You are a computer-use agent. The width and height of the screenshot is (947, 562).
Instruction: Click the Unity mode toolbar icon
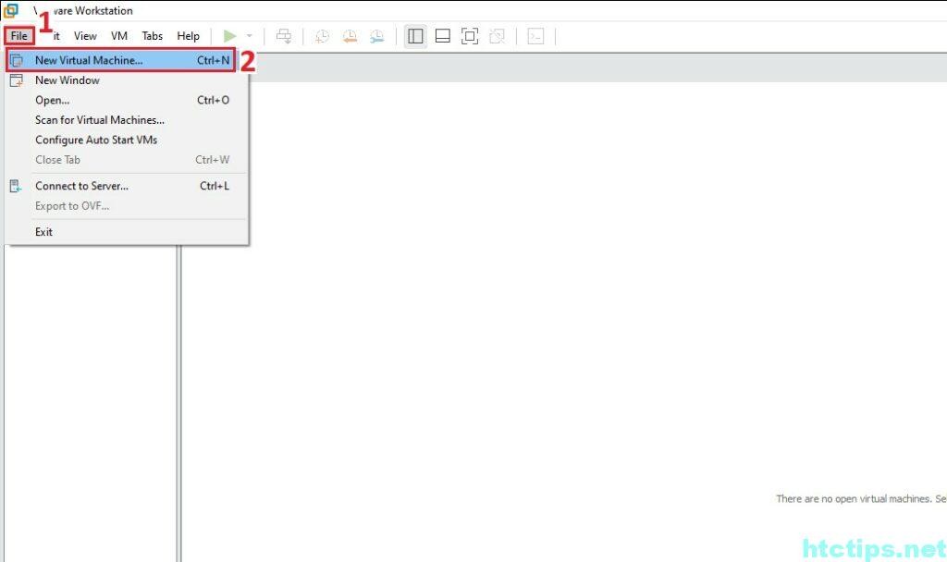click(497, 36)
